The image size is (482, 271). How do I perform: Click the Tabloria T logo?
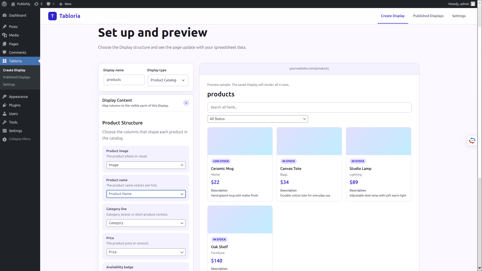[52, 16]
